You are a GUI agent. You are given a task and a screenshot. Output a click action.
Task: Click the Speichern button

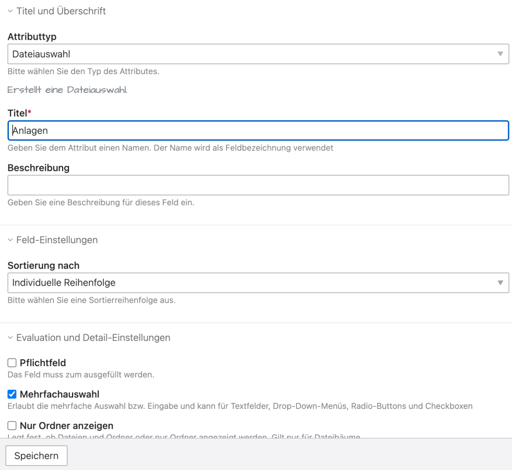click(x=36, y=455)
